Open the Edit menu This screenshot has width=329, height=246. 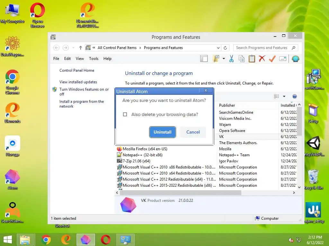point(67,59)
